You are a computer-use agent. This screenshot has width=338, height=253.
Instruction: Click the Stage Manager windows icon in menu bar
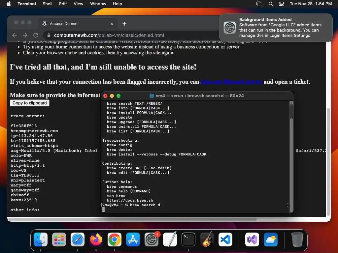tap(259, 4)
